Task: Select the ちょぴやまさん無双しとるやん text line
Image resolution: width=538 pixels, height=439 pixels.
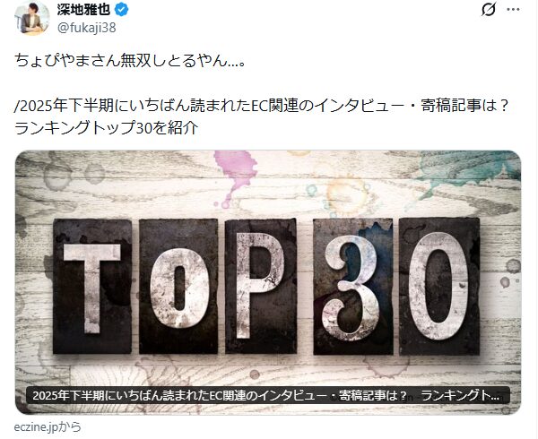Action: tap(130, 61)
